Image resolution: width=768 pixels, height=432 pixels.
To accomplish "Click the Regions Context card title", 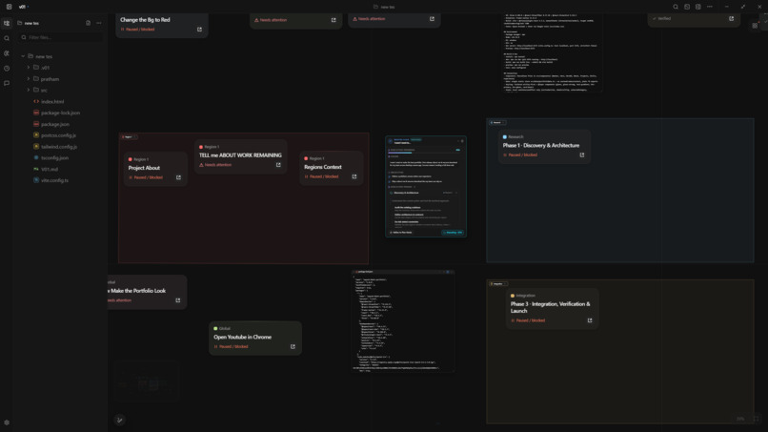I will [323, 167].
